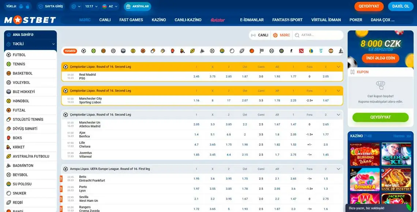Image resolution: width=417 pixels, height=212 pixels.
Task: Click the orange QEYDİYYAT button in the header
Action: (x=369, y=6)
